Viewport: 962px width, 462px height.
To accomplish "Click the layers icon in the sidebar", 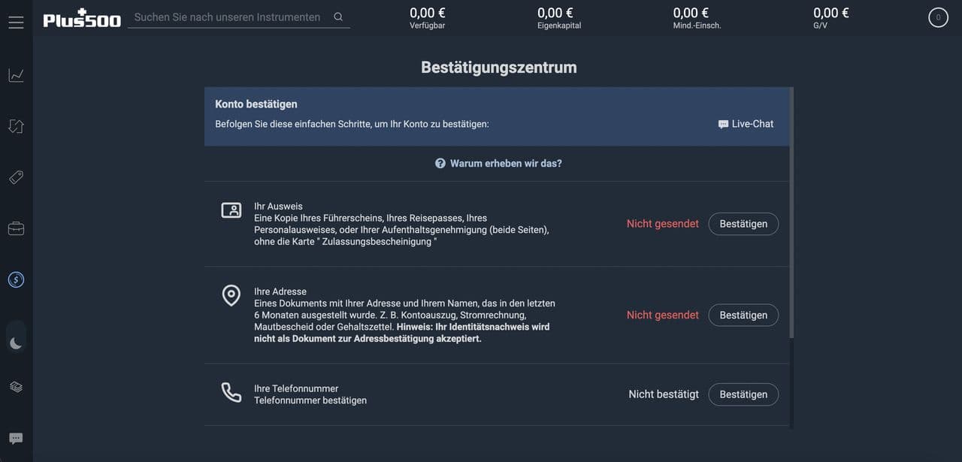I will 16,387.
